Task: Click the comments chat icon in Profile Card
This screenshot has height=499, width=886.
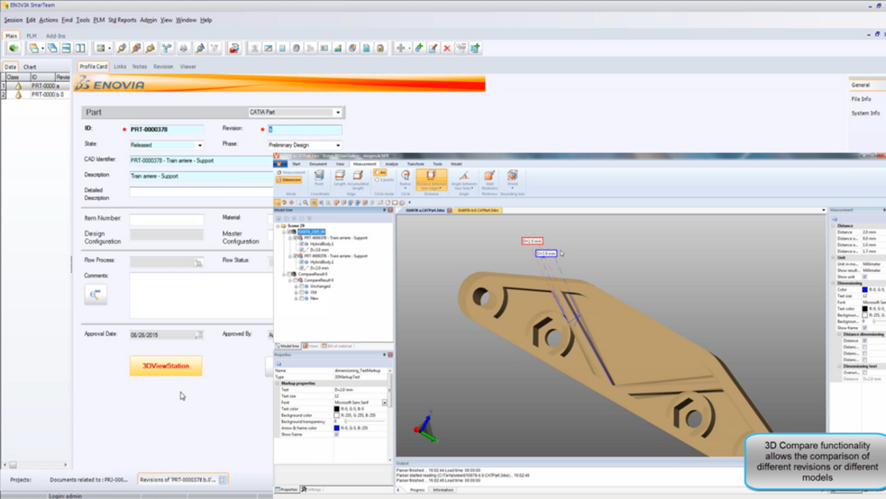Action: click(96, 294)
